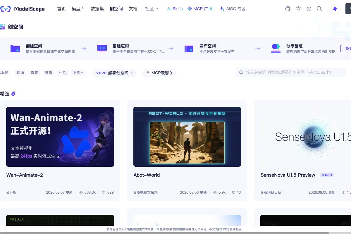Click the 2026.08.03 更新 date text
Image resolution: width=351 pixels, height=234 pixels.
coord(193,192)
